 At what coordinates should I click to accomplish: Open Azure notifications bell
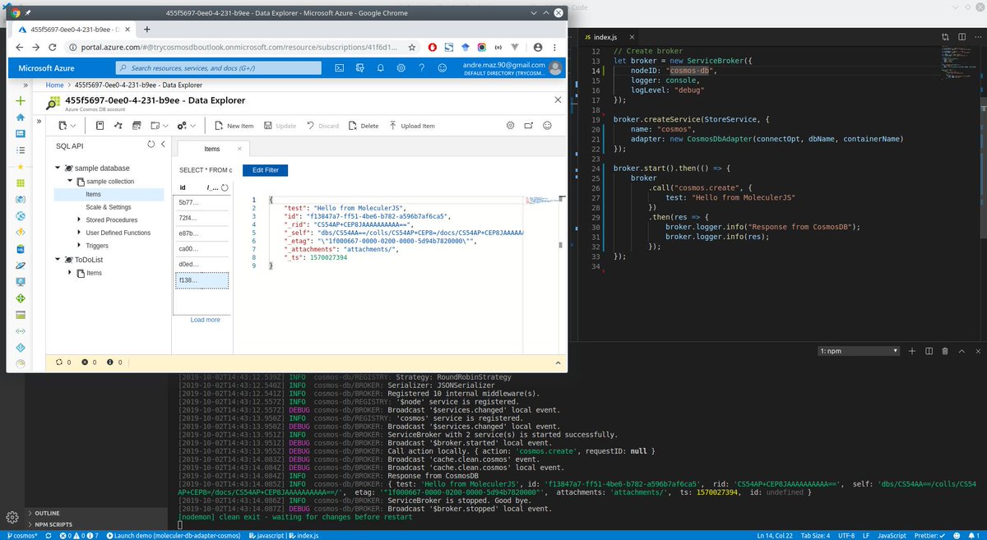(x=380, y=68)
